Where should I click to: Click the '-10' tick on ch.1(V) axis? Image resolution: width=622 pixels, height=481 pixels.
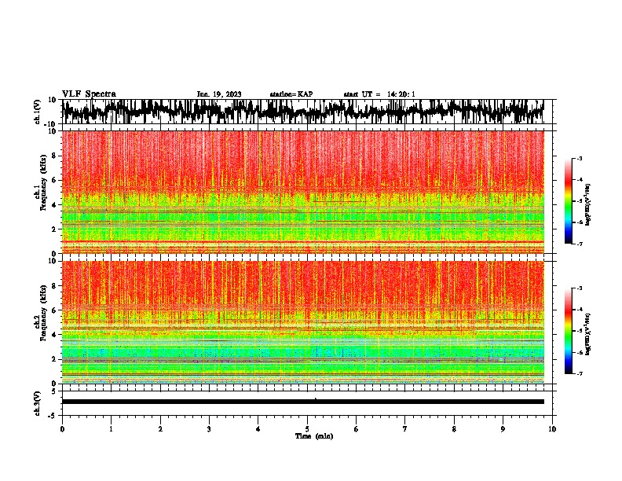click(x=51, y=124)
